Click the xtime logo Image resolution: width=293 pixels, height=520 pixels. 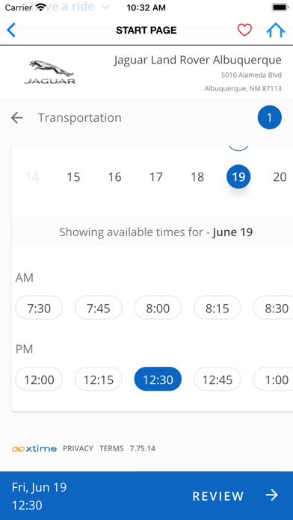point(34,449)
